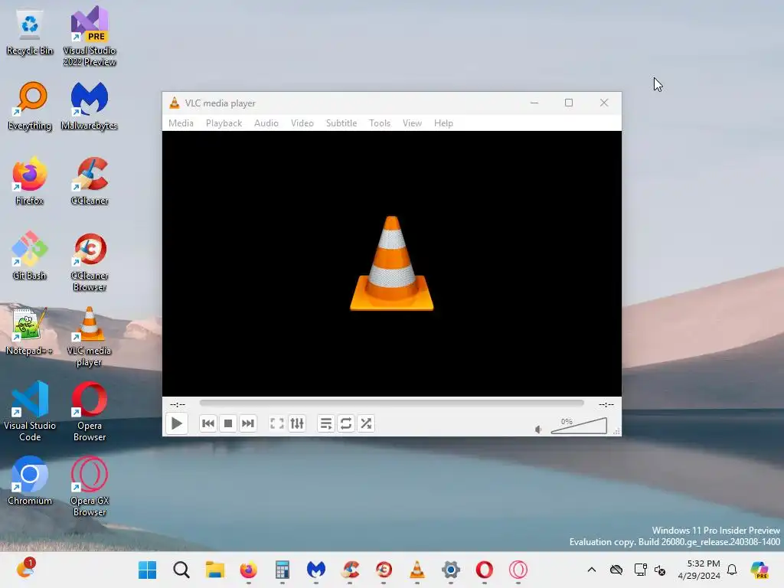The image size is (784, 588).
Task: Expand hidden system tray icons chevron
Action: [x=592, y=570]
